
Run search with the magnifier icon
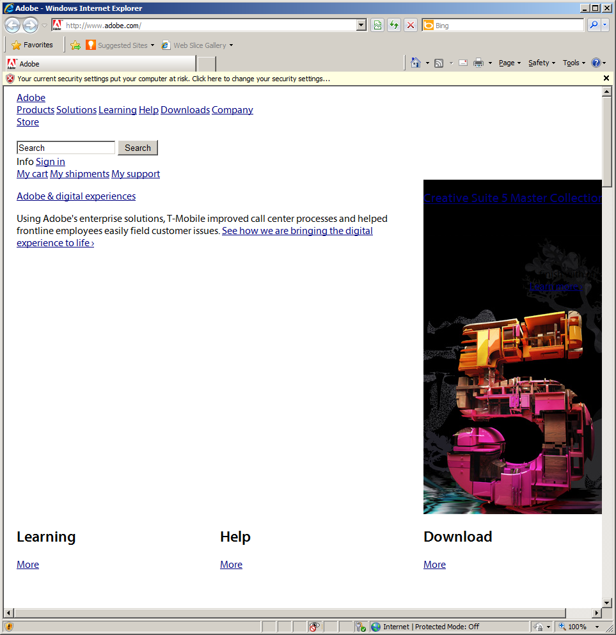coord(594,25)
